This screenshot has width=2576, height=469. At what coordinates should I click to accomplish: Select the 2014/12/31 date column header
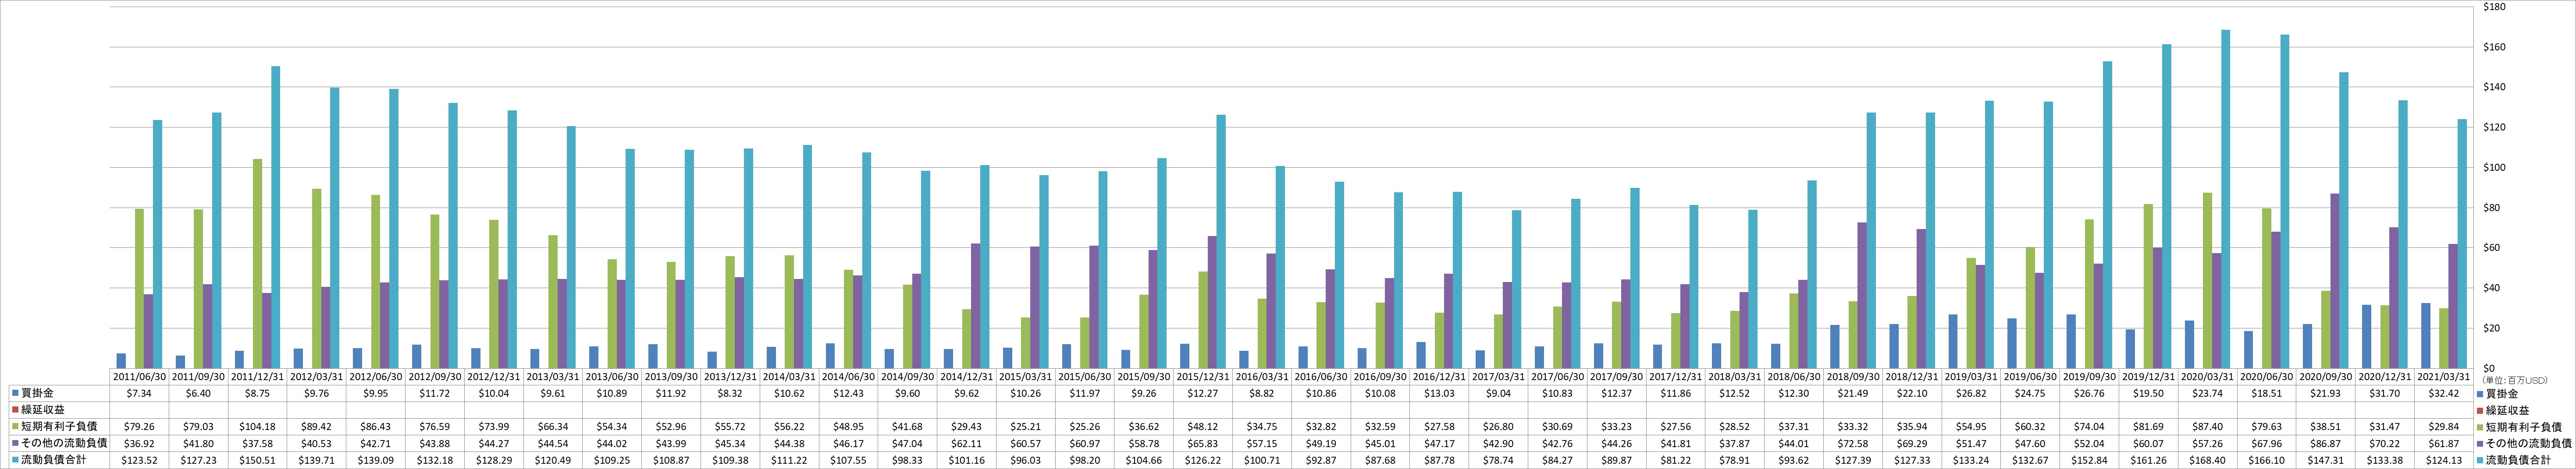point(966,377)
